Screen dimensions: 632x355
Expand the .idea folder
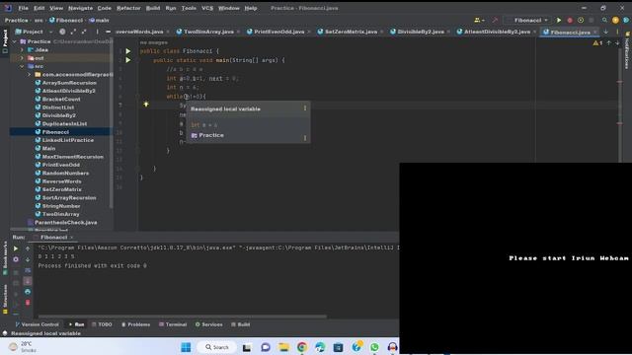point(22,50)
